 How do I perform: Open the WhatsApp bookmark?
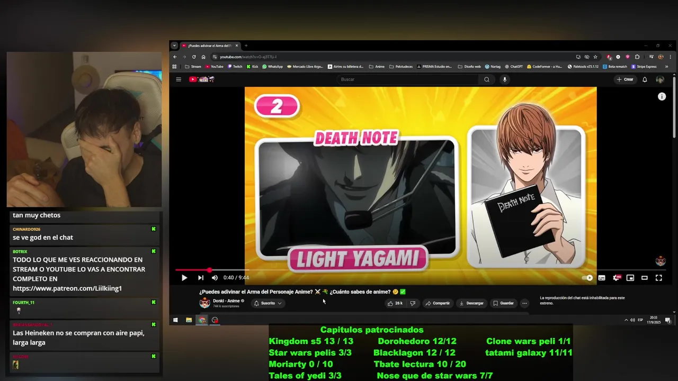tap(272, 67)
